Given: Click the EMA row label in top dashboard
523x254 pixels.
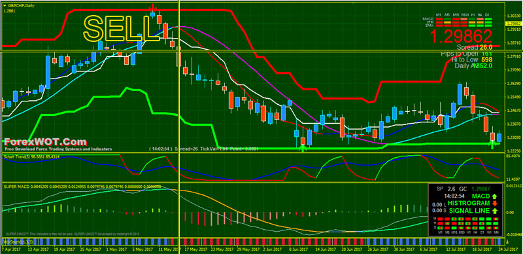Looking at the screenshot, I should pyautogui.click(x=429, y=26).
